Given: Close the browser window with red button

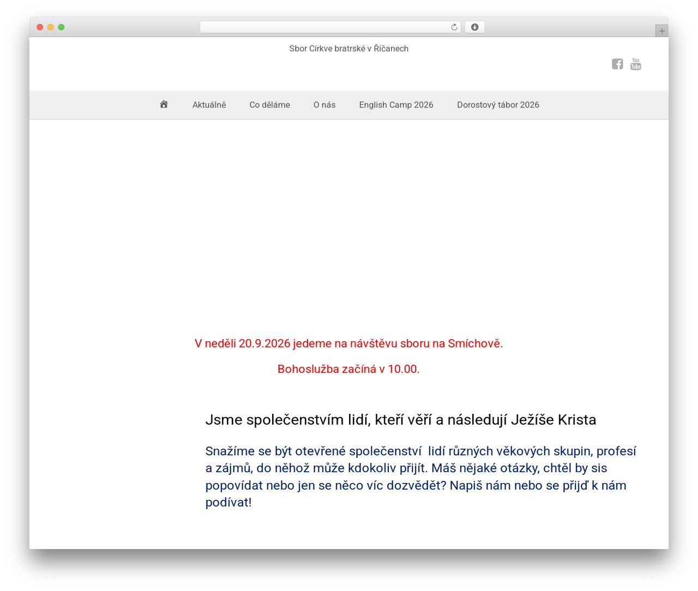Looking at the screenshot, I should point(40,27).
